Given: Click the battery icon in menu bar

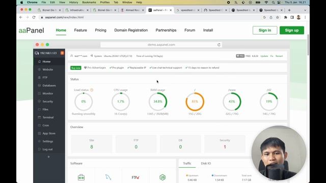Looking at the screenshot, I should click(x=258, y=2).
